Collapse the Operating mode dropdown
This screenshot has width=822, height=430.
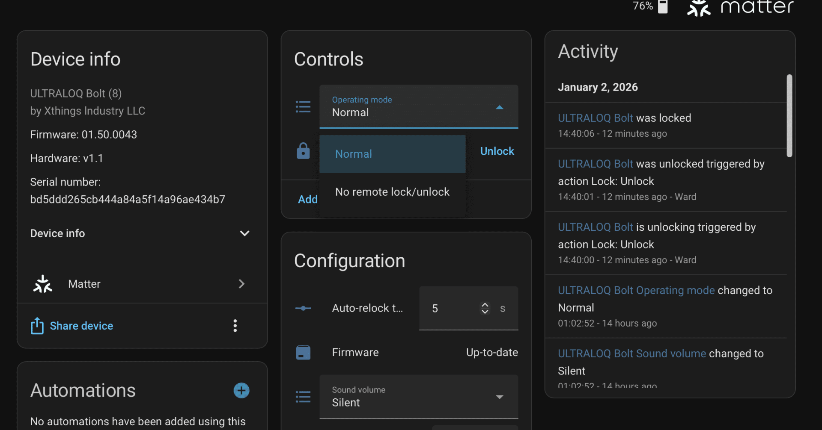499,107
